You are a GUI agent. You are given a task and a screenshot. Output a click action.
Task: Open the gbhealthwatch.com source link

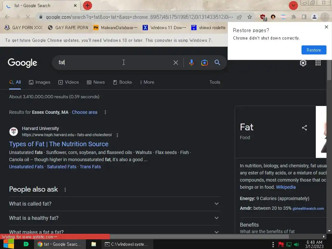coord(308,208)
